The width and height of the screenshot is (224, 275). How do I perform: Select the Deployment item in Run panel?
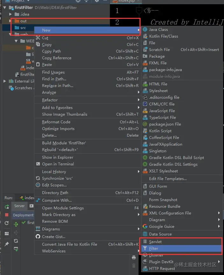coord(23,215)
